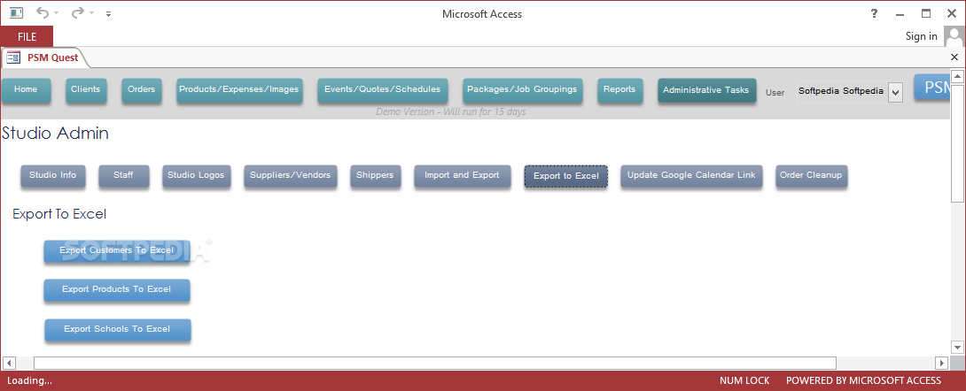Open the Orders section
Viewport: 966px width, 391px height.
[x=141, y=89]
